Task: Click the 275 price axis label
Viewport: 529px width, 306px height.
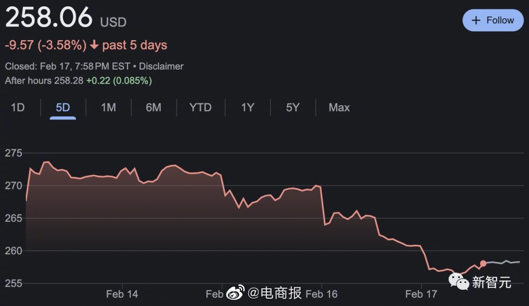Action: (14, 153)
